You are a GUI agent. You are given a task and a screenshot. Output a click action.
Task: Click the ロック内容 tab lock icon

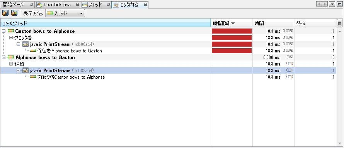point(116,5)
